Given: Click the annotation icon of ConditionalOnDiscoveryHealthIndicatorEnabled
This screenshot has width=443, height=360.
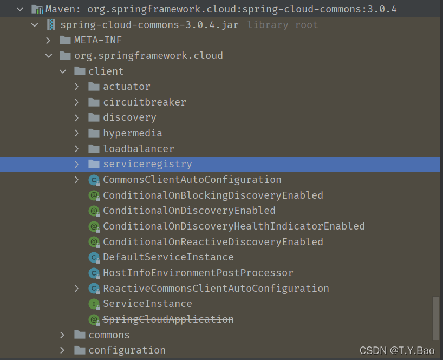Looking at the screenshot, I should pyautogui.click(x=94, y=226).
